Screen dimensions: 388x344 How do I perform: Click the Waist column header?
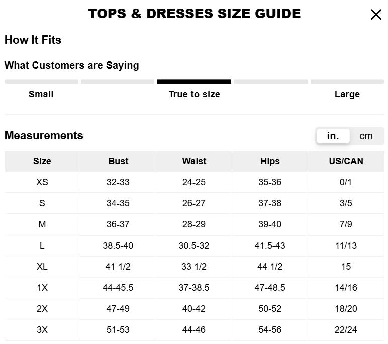point(194,161)
